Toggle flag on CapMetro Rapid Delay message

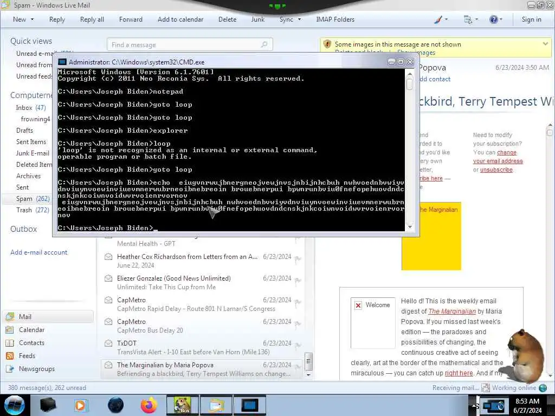(298, 302)
